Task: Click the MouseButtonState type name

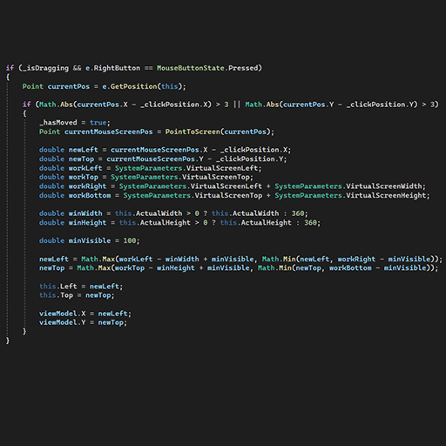Action: click(191, 68)
